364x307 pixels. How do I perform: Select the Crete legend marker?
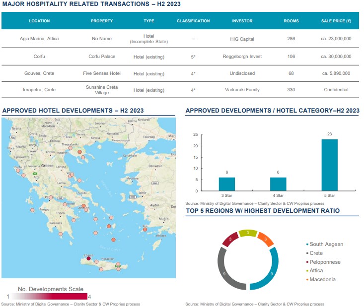click(306, 253)
